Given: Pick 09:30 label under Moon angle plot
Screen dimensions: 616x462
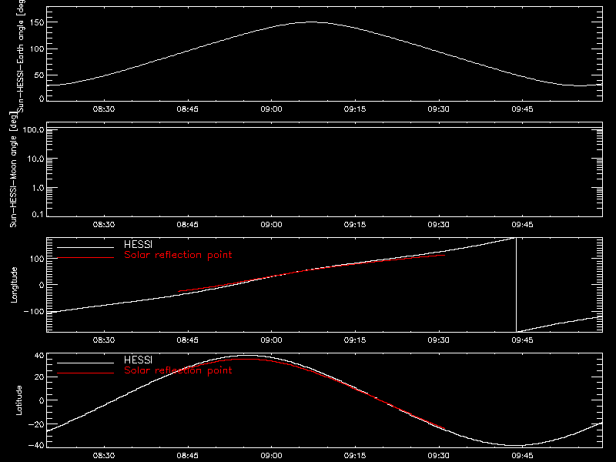Looking at the screenshot, I should click(438, 225).
